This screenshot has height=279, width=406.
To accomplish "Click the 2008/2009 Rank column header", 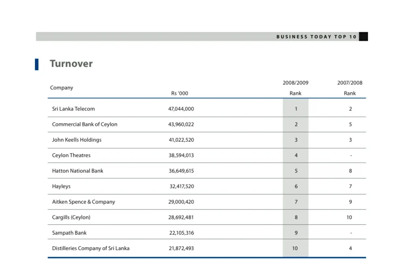I will [x=295, y=88].
